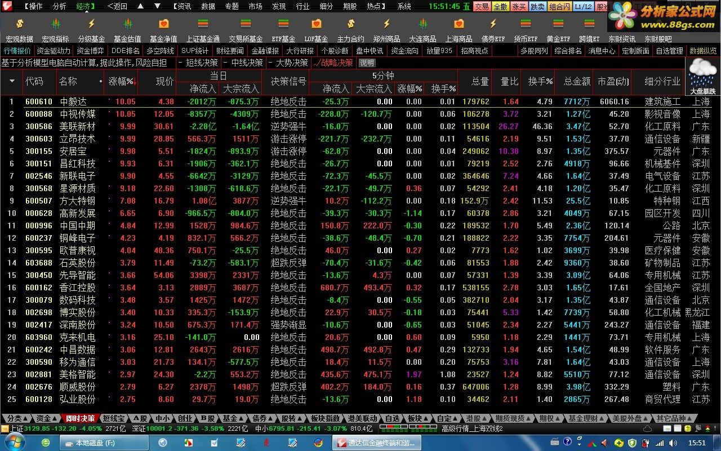This screenshot has height=451, width=721.
Task: Click the taskbar volume speaker icon
Action: point(673,443)
